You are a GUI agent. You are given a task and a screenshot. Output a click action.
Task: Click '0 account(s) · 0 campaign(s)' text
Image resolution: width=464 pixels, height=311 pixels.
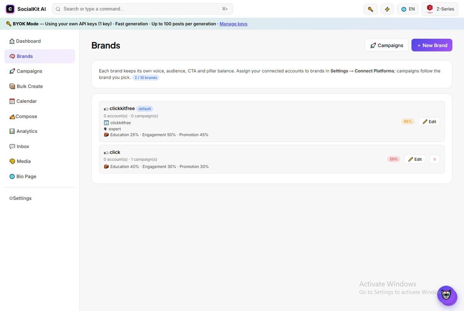click(x=131, y=116)
